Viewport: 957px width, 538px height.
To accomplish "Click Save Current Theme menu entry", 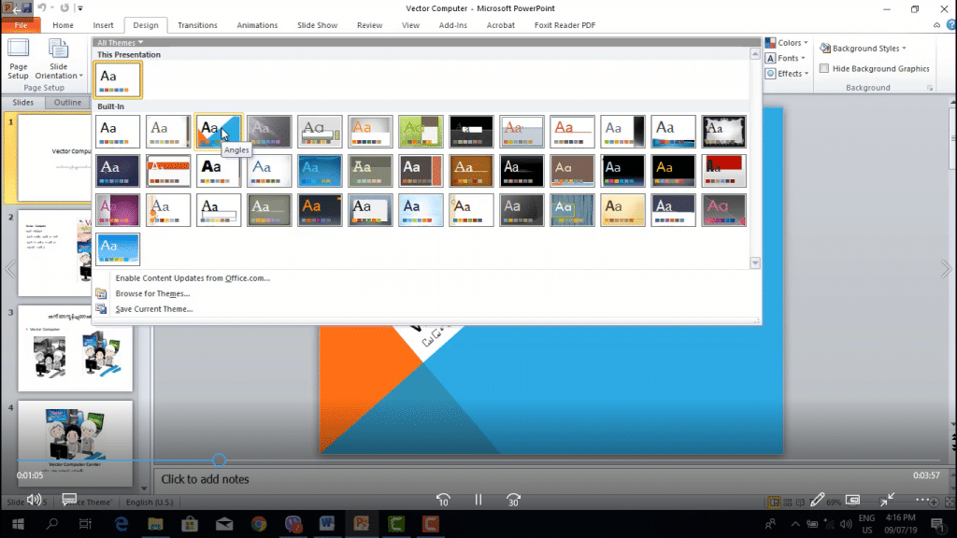I will [x=154, y=308].
